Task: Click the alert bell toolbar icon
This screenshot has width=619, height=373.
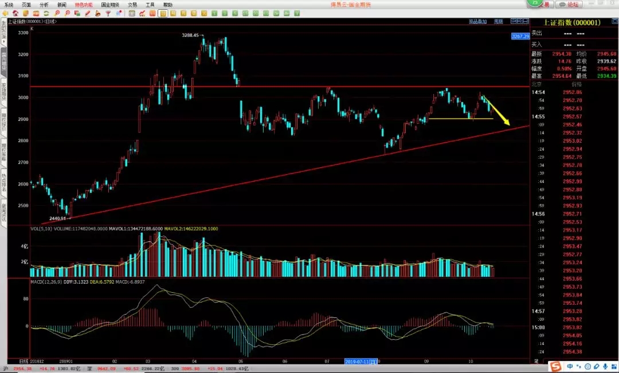Action: click(98, 13)
